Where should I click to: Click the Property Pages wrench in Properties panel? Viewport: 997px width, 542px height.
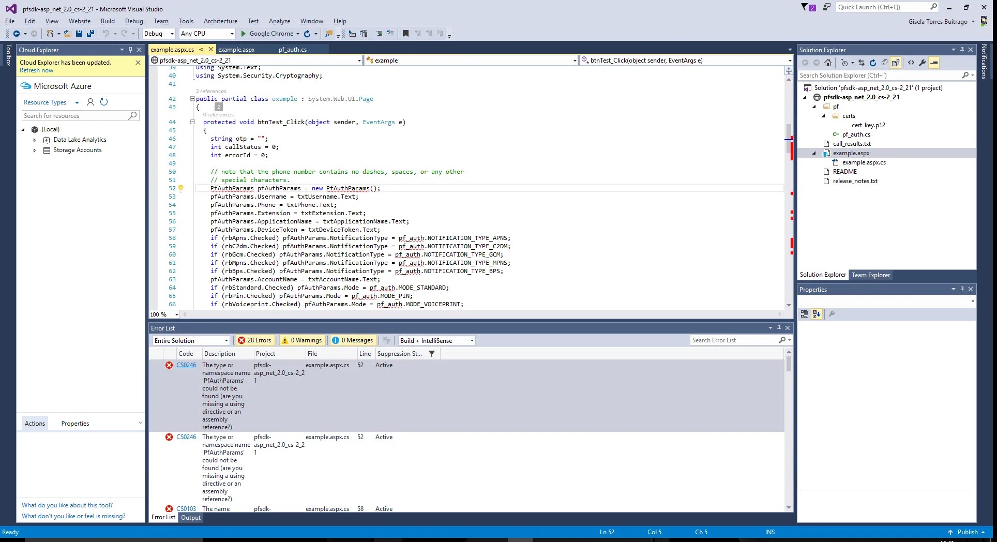pos(832,314)
